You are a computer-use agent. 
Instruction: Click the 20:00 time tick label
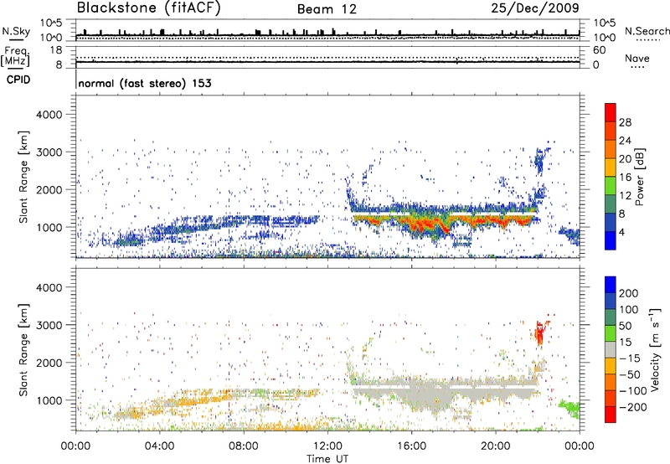coord(495,446)
